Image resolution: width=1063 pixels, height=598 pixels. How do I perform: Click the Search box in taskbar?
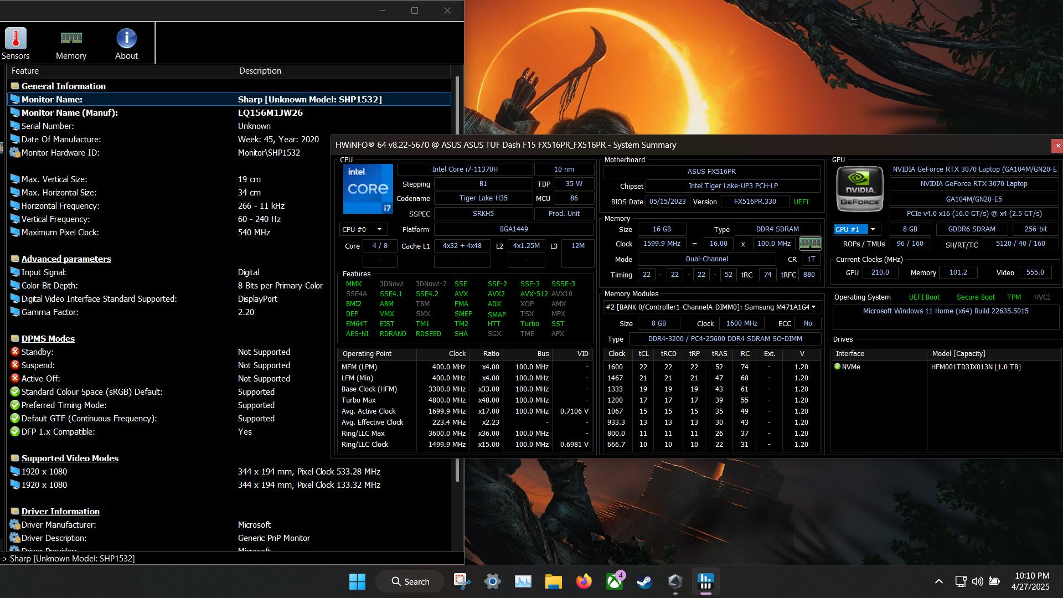[x=410, y=581]
